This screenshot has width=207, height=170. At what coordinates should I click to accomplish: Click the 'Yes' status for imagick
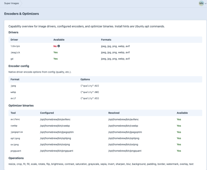[55, 52]
